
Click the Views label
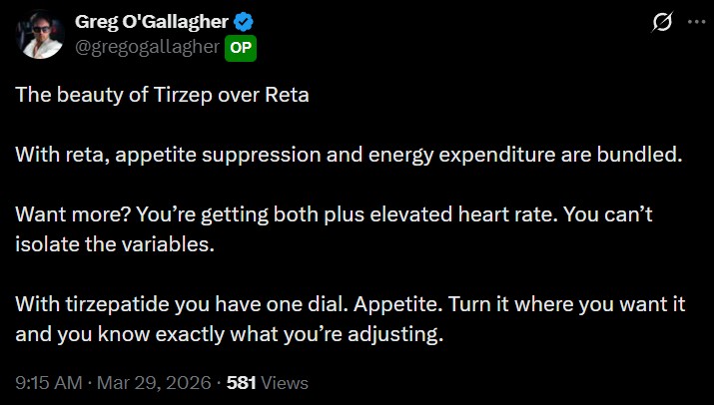(286, 382)
